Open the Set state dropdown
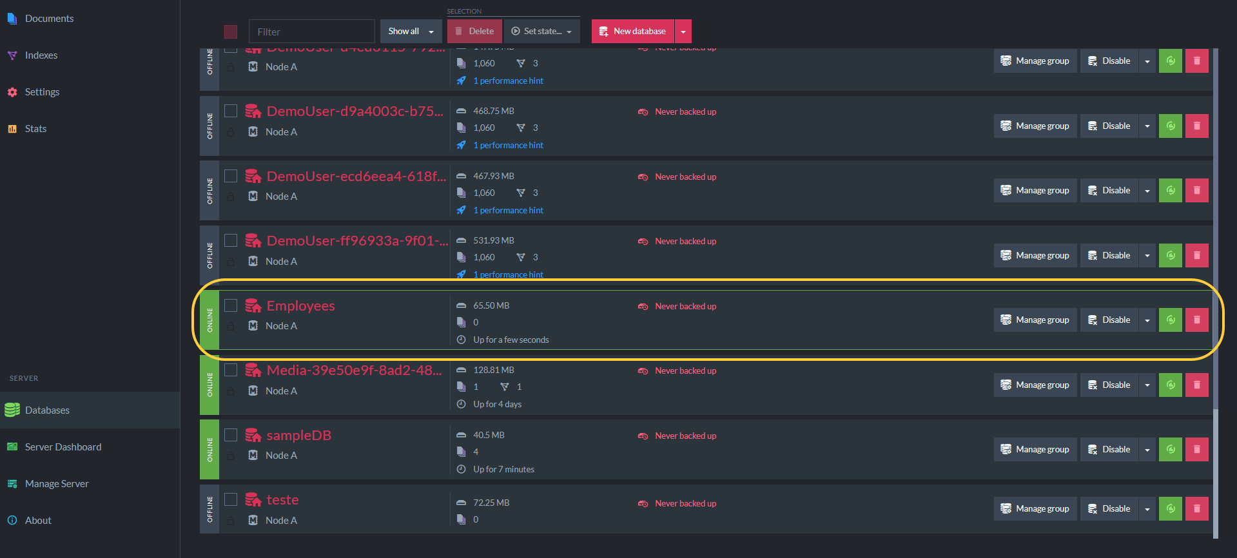The height and width of the screenshot is (558, 1237). pos(541,32)
